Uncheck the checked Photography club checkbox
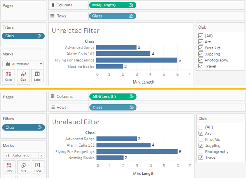This screenshot has width=246, height=178. [x=201, y=60]
